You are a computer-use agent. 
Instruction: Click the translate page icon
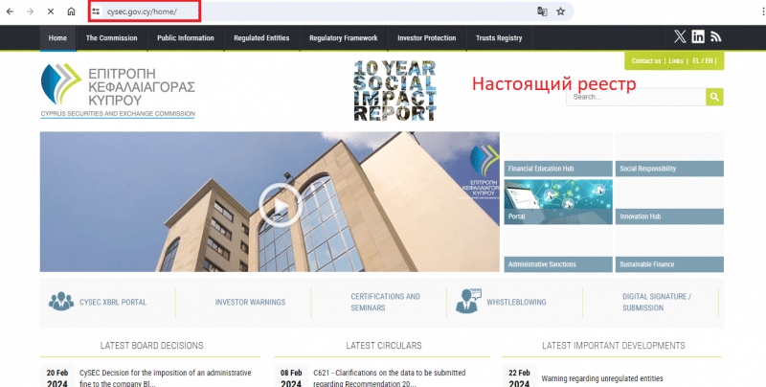point(542,11)
